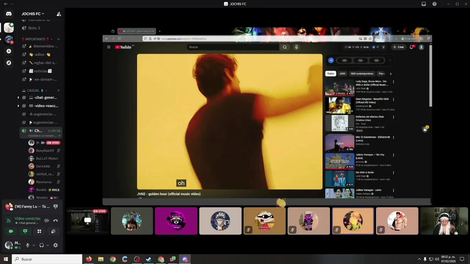Open the Windows Start menu
This screenshot has width=470, height=264.
coord(6,259)
